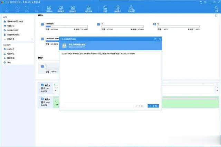Click the 硬盘1 heading above the partition card
The height and width of the screenshot is (147, 221).
[40, 57]
